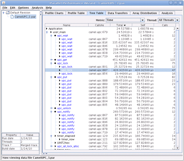Switch to the Profile Table tab
This screenshot has height=161, width=184.
pos(76,13)
